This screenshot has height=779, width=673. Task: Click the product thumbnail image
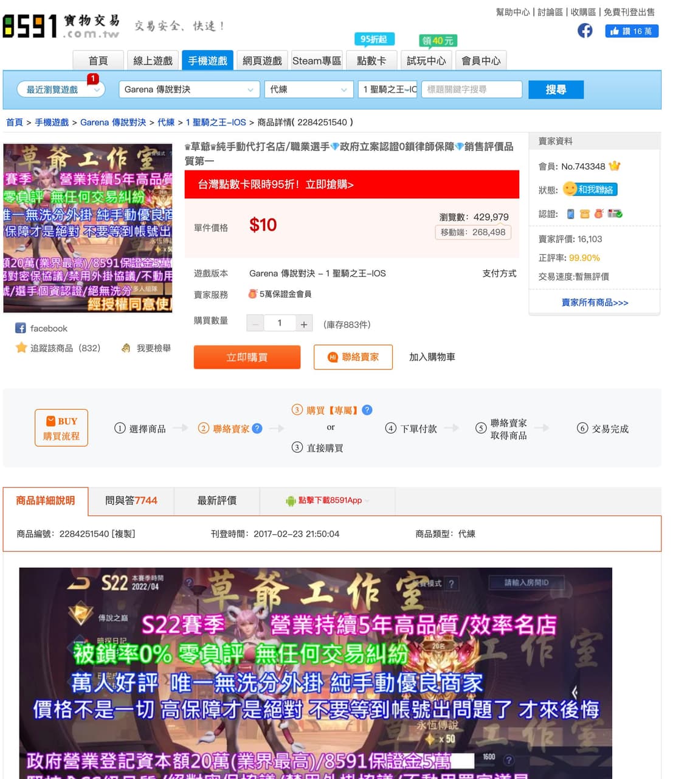pos(88,228)
